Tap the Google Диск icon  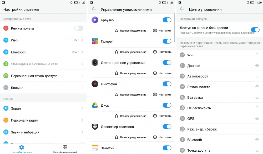tap(95, 105)
